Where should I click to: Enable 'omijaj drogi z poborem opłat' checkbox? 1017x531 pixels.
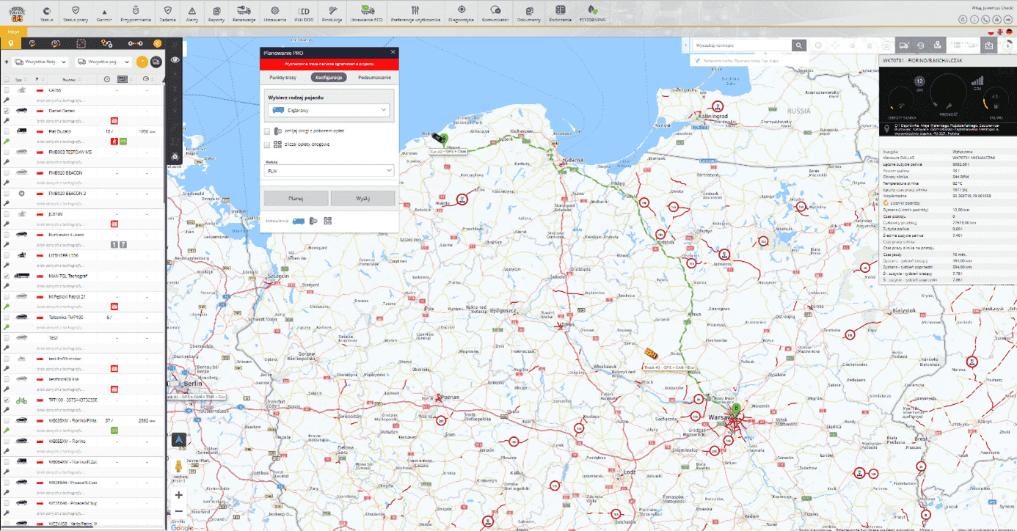click(x=269, y=131)
